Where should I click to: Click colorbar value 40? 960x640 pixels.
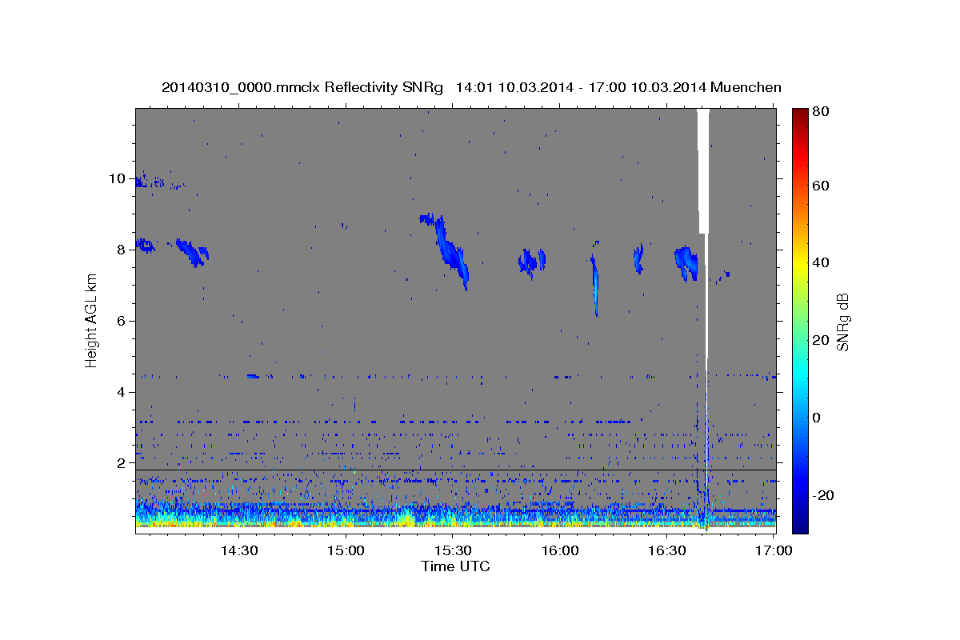820,262
